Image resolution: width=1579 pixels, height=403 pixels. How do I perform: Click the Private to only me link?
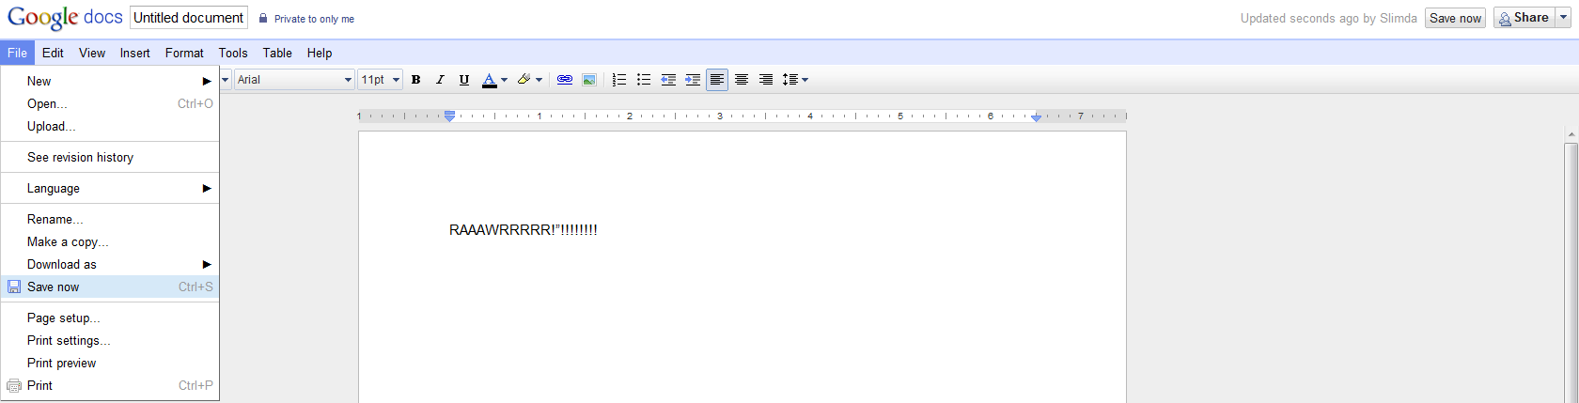[314, 19]
